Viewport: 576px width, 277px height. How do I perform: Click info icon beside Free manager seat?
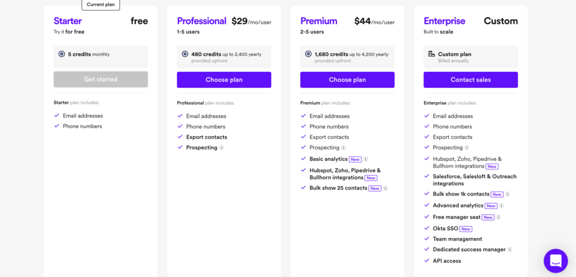click(498, 217)
